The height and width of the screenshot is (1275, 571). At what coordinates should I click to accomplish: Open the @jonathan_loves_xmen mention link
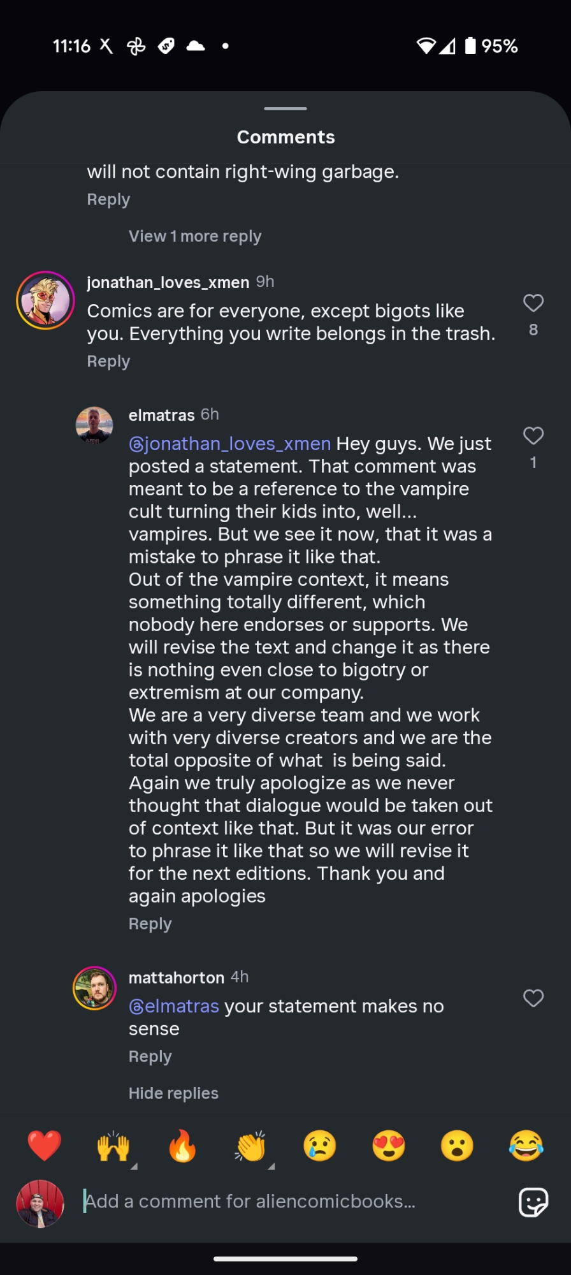pos(230,444)
